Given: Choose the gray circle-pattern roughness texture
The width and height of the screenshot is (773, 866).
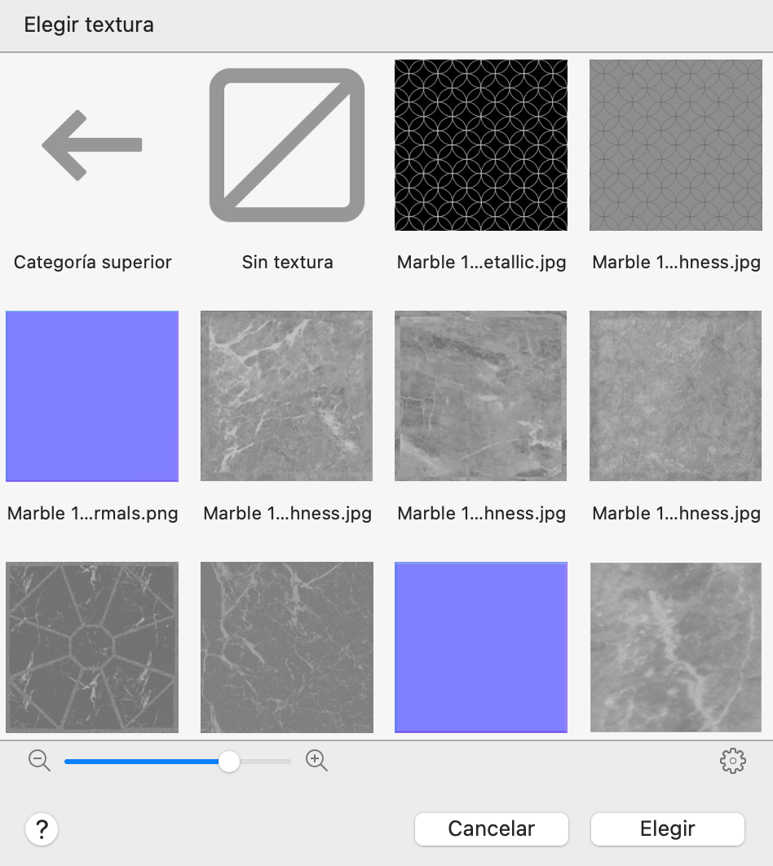Looking at the screenshot, I should tap(675, 145).
